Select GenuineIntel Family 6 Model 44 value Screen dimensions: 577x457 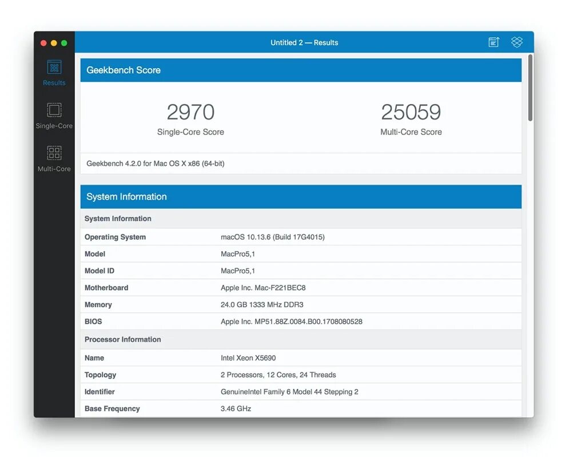[289, 391]
